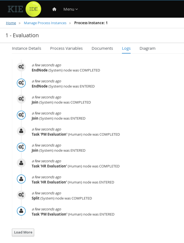
Task: Click the gear icon for Join COMPLETED entry
Action: 21,99
